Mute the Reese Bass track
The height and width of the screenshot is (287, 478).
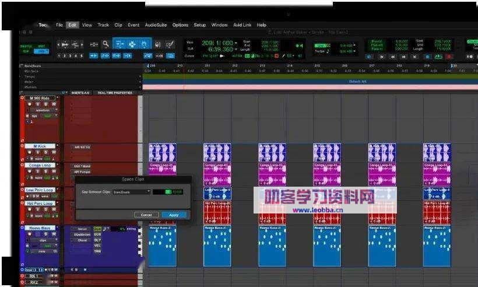pyautogui.click(x=54, y=234)
